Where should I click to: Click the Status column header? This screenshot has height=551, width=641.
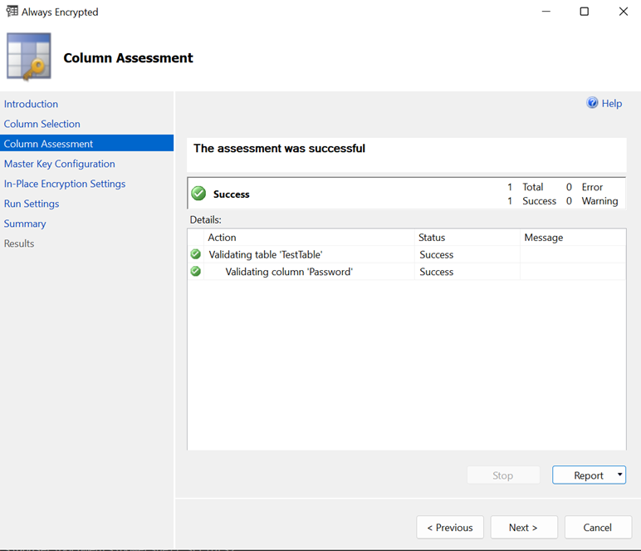coord(432,238)
